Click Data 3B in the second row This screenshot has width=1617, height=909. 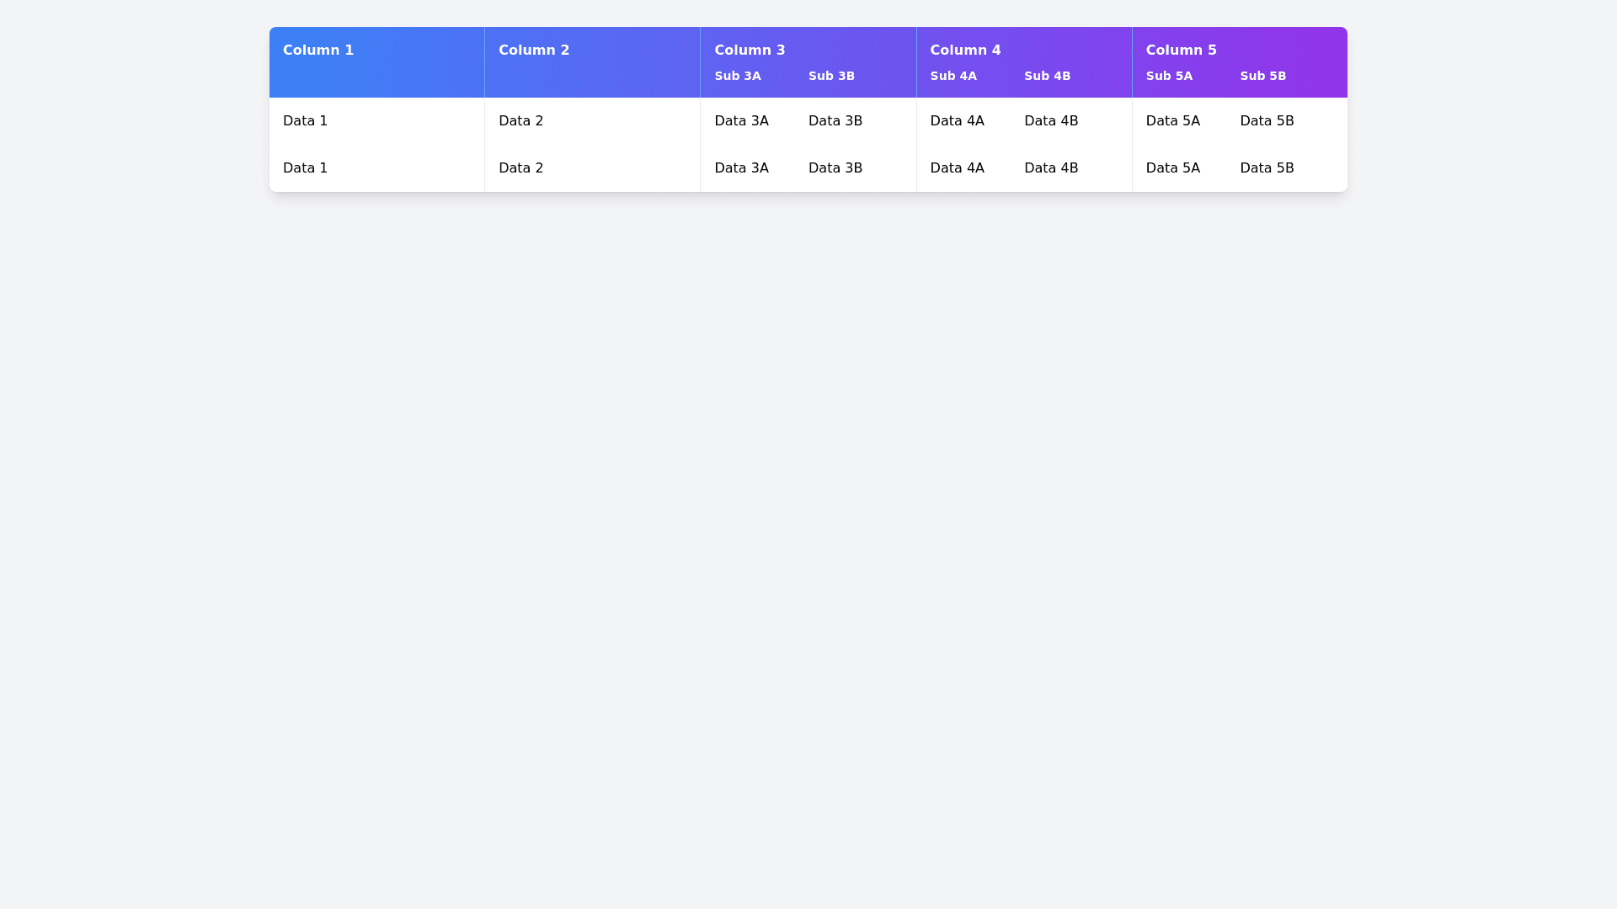(x=835, y=168)
